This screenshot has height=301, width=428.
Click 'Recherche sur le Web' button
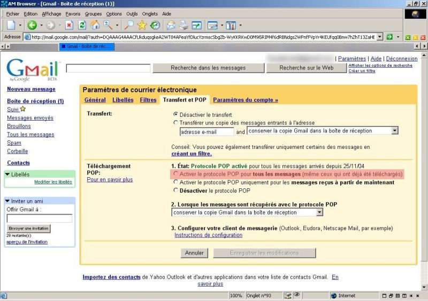(x=306, y=68)
